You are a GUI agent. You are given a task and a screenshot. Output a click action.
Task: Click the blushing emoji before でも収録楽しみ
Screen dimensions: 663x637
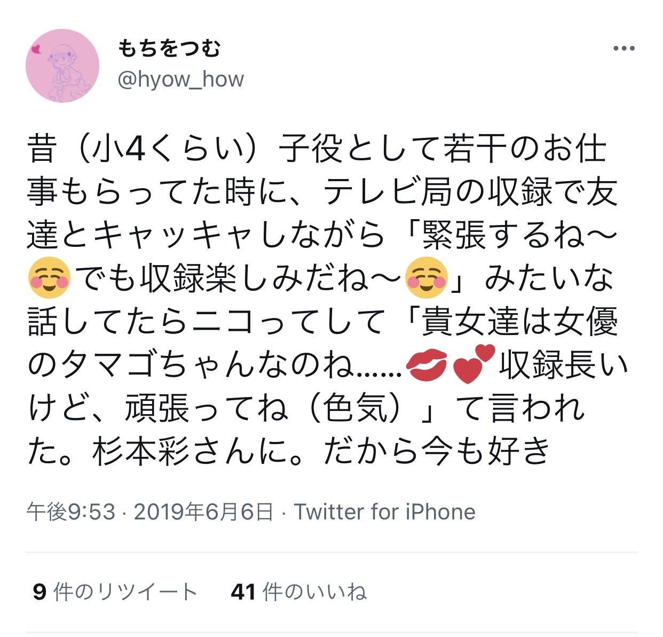(x=49, y=278)
